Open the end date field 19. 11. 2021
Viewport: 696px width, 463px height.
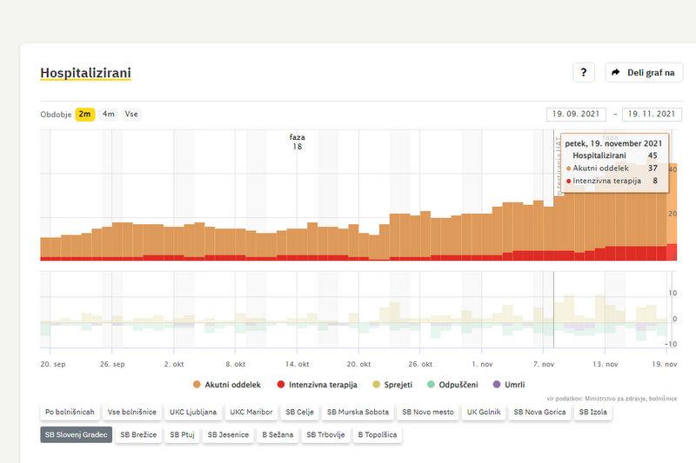(x=652, y=114)
